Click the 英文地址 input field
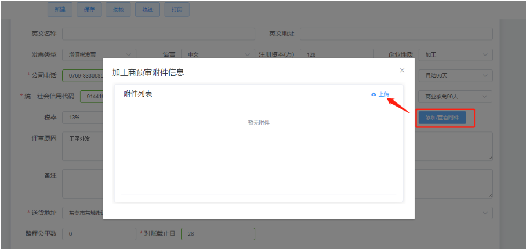 396,34
